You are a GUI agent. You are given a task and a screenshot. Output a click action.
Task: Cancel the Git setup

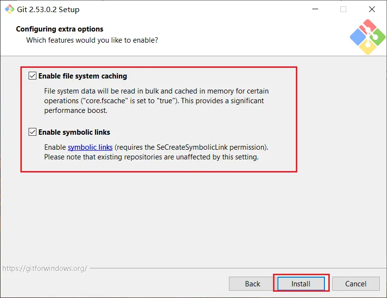pyautogui.click(x=355, y=283)
